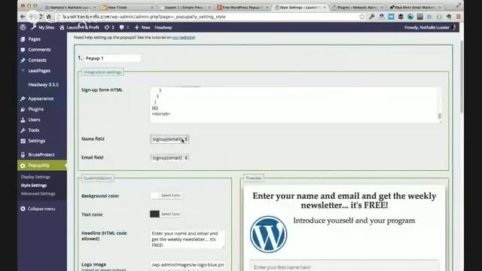Click the user avatar beside Howdy
The height and width of the screenshot is (271, 482).
click(x=454, y=27)
